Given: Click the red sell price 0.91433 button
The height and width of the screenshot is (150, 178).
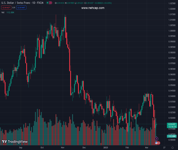Looking at the screenshot, I should click(6, 8).
